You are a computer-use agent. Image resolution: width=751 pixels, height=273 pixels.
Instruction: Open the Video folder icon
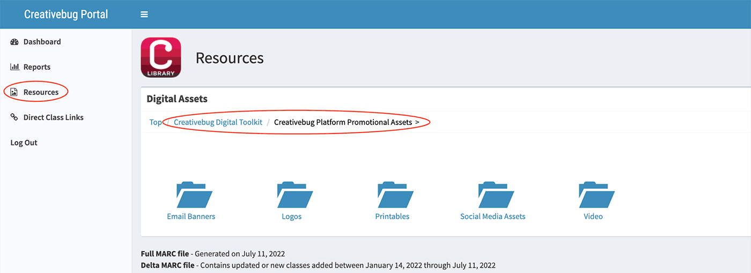click(x=597, y=195)
